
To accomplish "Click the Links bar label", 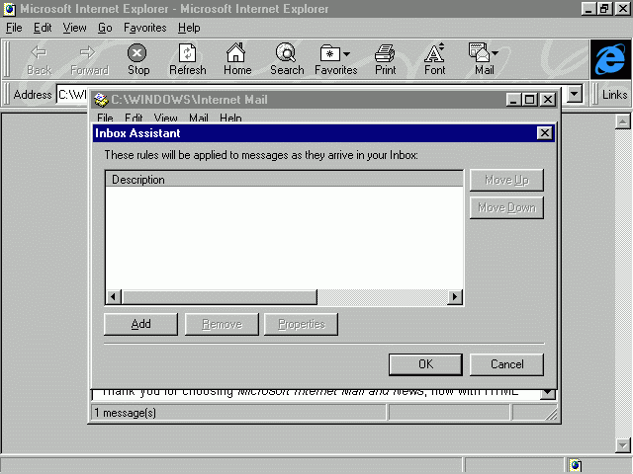I will point(614,95).
